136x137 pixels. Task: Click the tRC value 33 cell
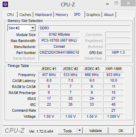[92, 104]
